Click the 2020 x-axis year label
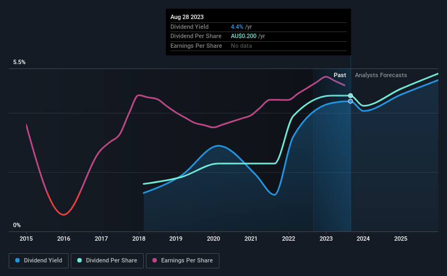Viewport: 447px width, 276px height. click(213, 239)
